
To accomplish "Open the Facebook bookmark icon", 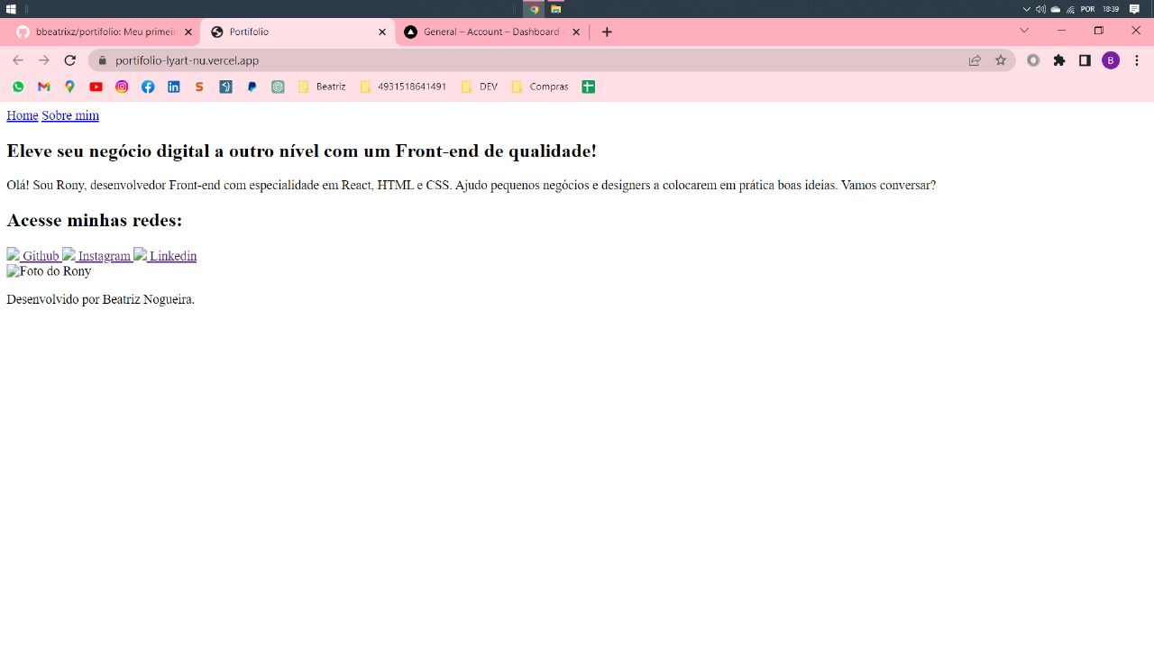I will (x=148, y=87).
